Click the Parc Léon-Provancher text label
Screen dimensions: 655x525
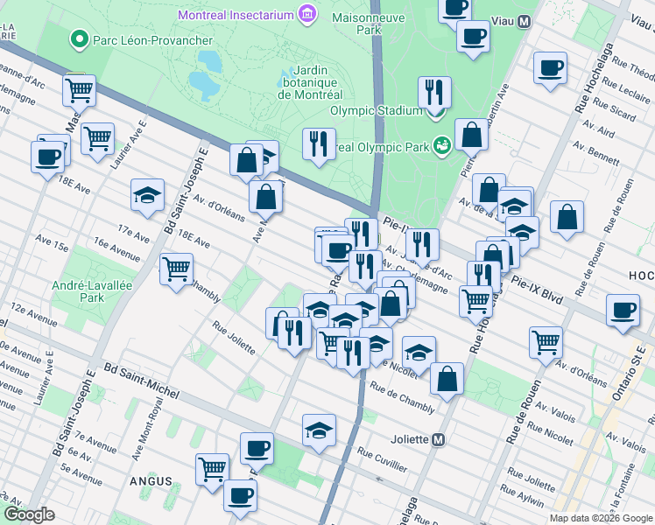point(153,40)
